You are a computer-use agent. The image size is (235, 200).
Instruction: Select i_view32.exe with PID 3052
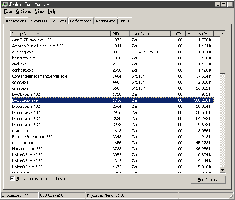click(x=113, y=155)
